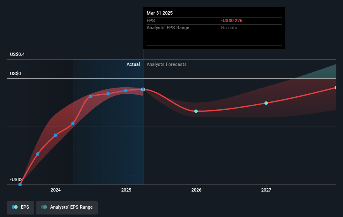Select the data point on the 2025 axis mark
Viewport: 343px width, 217px height.
[x=126, y=91]
